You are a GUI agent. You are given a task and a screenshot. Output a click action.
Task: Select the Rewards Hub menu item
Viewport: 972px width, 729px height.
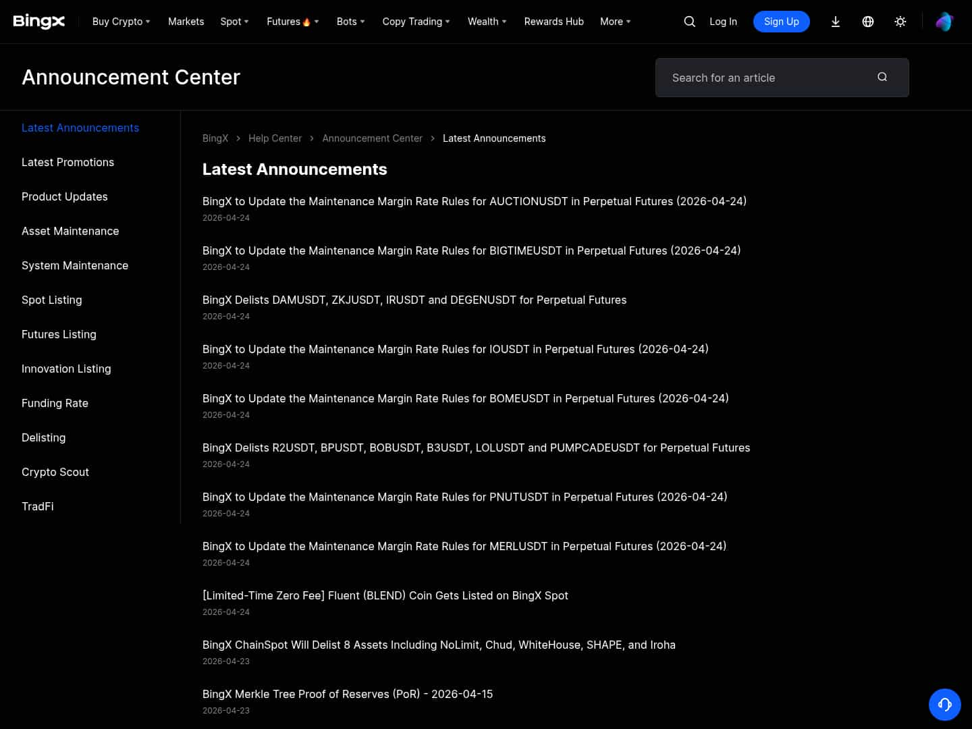tap(553, 22)
